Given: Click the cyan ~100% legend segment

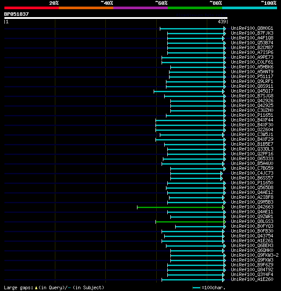Looking at the screenshot, I should tap(249, 8).
